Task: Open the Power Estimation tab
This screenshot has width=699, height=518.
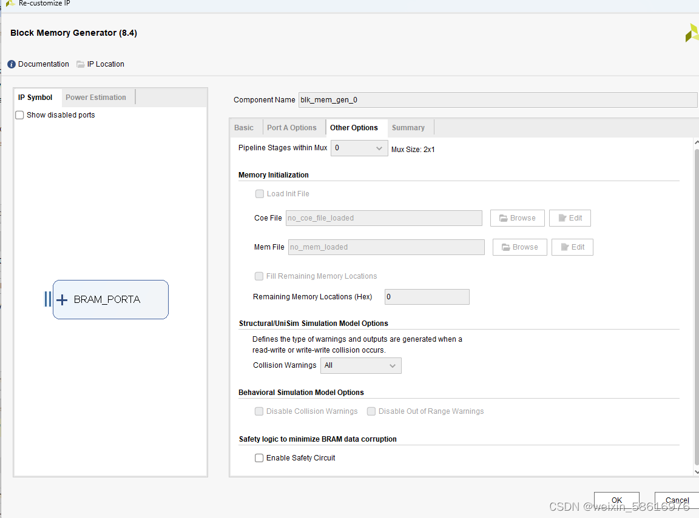Action: pyautogui.click(x=96, y=98)
